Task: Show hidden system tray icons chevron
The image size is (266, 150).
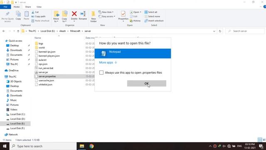Action: click(x=210, y=146)
